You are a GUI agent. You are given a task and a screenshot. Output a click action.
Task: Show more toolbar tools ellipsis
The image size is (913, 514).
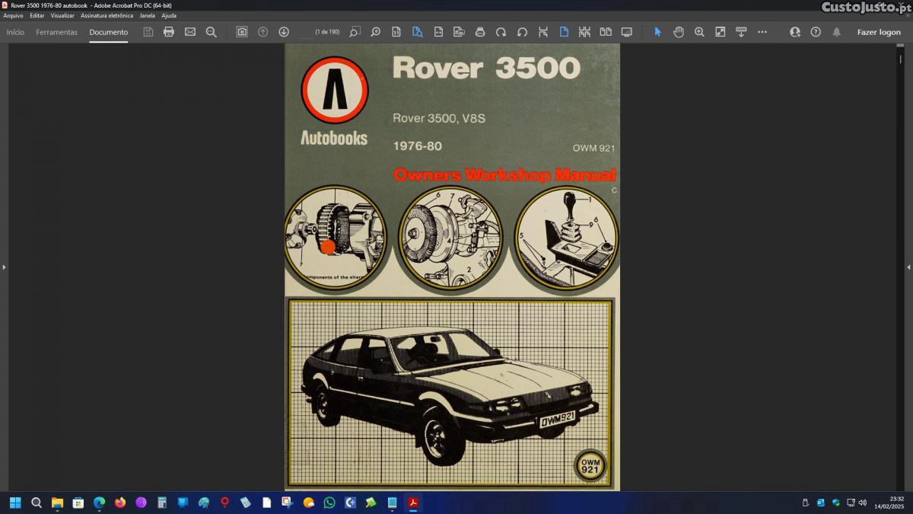click(x=762, y=32)
